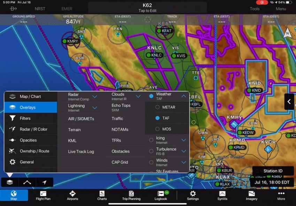Open the Imagery tab icon
296x206 pixels.
pyautogui.click(x=251, y=194)
